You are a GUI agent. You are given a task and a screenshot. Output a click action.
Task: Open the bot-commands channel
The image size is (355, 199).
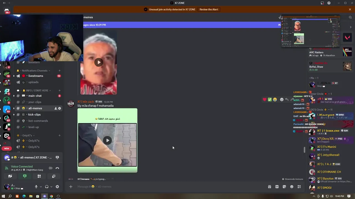coord(39,121)
